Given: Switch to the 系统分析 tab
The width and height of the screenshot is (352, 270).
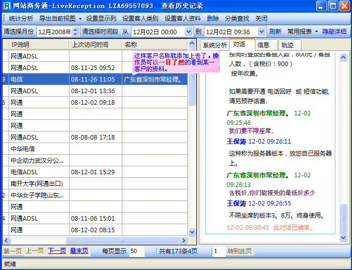Looking at the screenshot, I should 215,45.
